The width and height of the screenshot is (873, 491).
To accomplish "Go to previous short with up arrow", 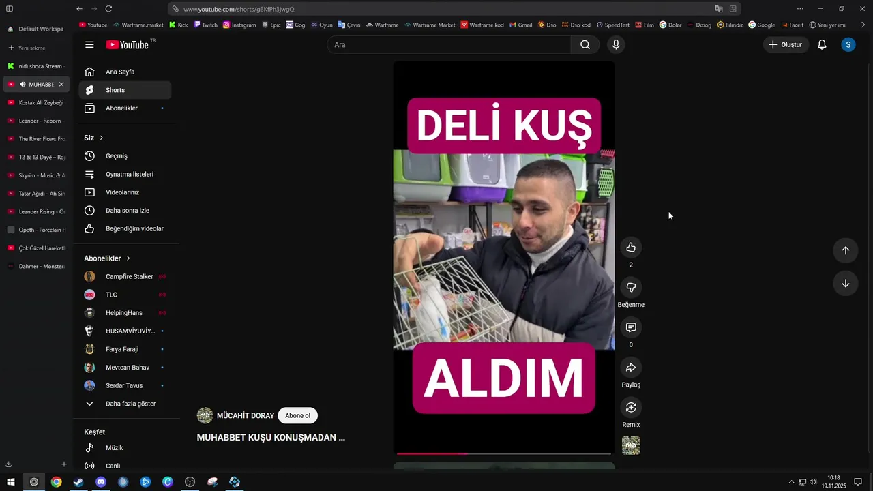I will [x=845, y=250].
